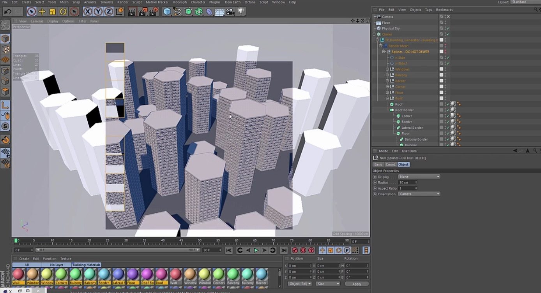Select the Scale tool
Viewport: 541px width, 293px height.
[x=53, y=12]
